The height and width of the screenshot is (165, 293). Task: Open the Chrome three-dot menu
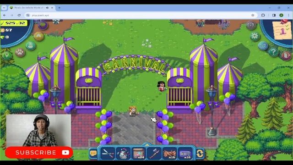(288, 15)
